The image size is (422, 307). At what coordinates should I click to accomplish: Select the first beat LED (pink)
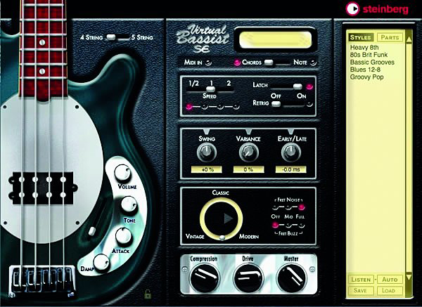189,107
